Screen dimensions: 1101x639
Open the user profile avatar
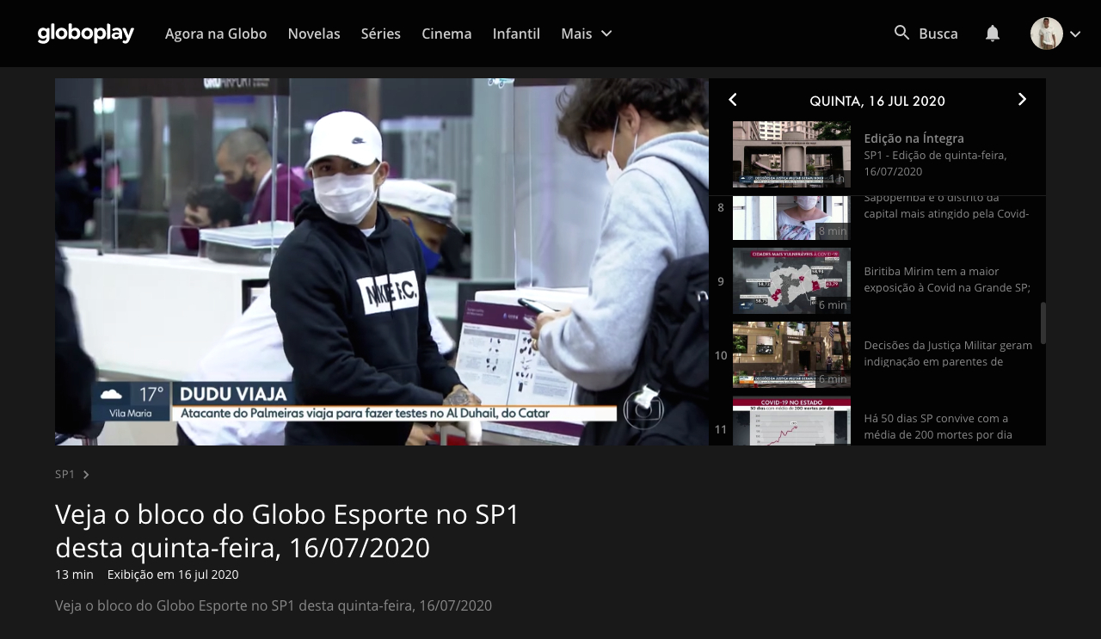(x=1047, y=34)
